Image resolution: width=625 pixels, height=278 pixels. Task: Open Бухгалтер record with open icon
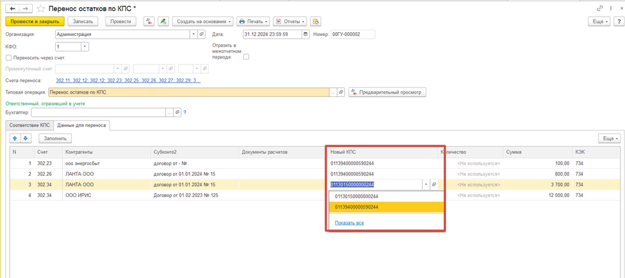point(178,112)
